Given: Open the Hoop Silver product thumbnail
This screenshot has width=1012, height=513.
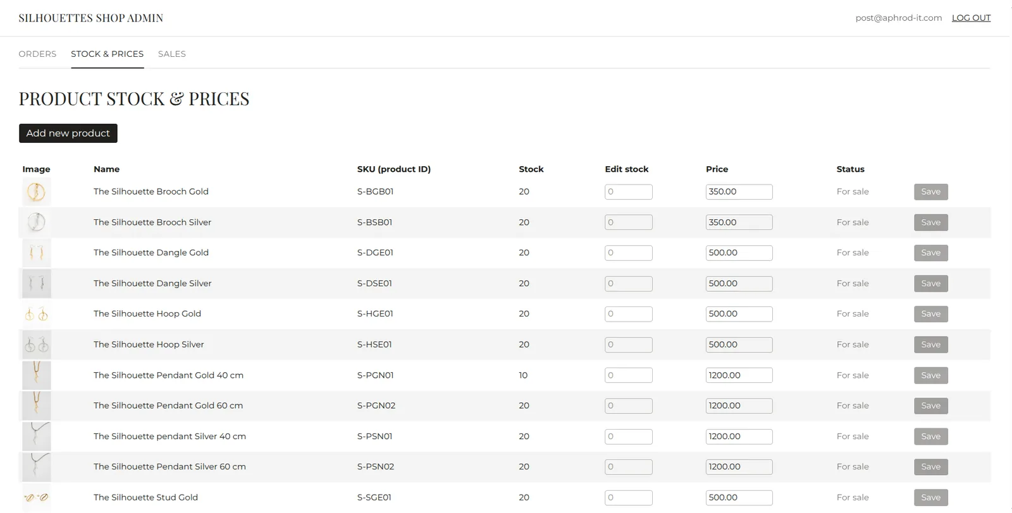Looking at the screenshot, I should (x=37, y=345).
